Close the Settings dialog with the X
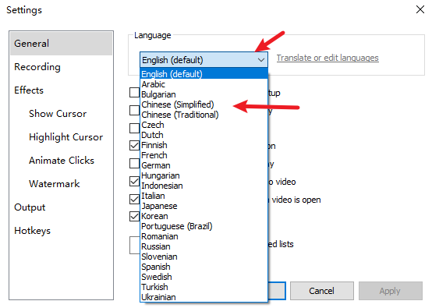The height and width of the screenshot is (308, 432). (x=420, y=9)
